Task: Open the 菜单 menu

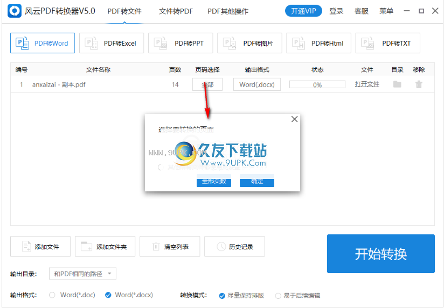Action: (386, 11)
